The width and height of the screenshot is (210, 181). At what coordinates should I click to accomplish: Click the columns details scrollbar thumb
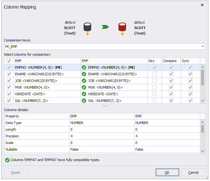tap(202, 129)
